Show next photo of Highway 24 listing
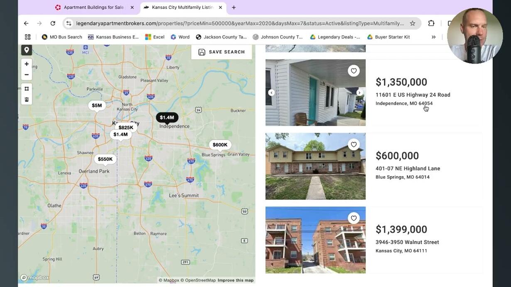 pos(359,93)
